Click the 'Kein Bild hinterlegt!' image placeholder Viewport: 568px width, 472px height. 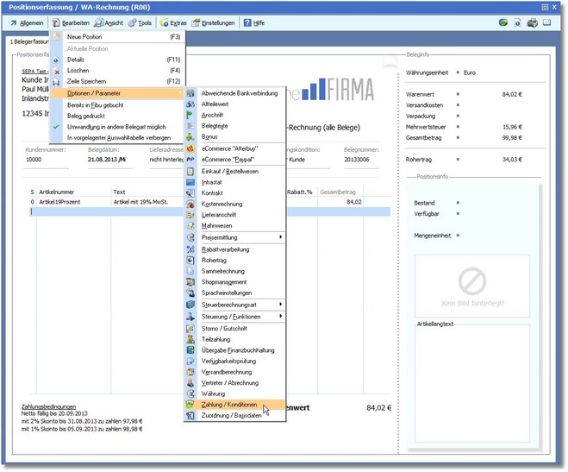click(x=471, y=285)
